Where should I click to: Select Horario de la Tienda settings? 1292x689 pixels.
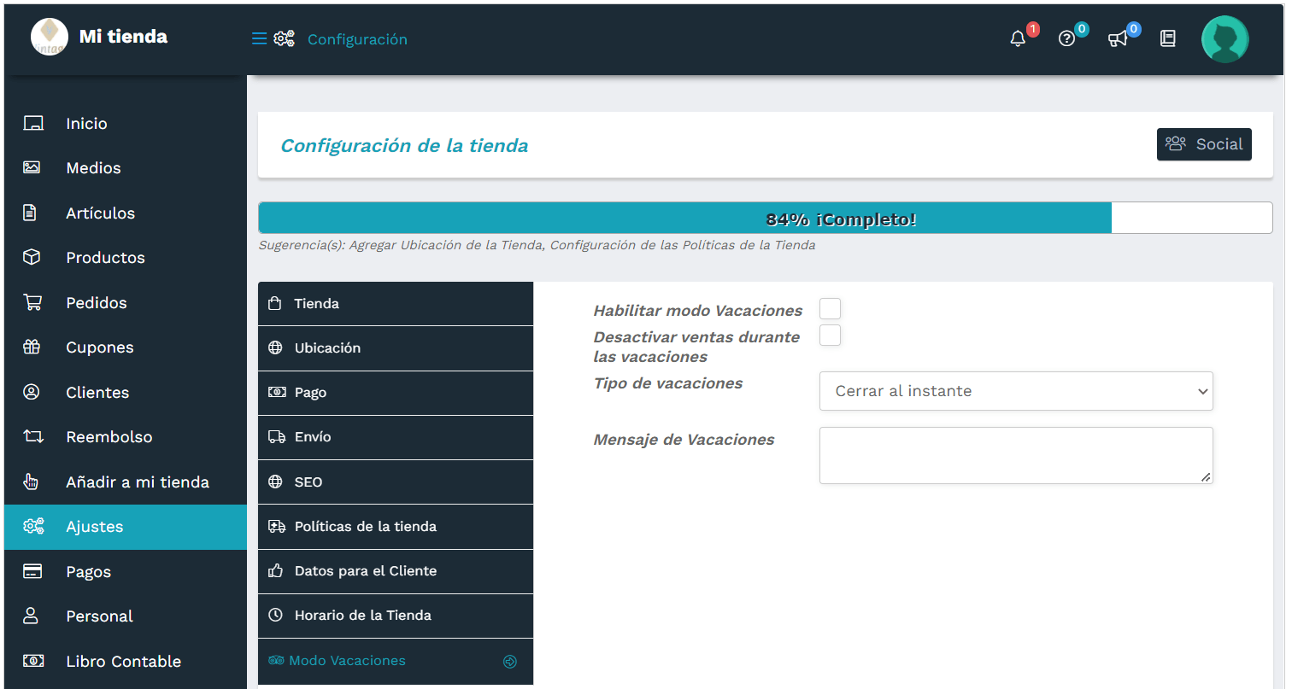pyautogui.click(x=395, y=615)
